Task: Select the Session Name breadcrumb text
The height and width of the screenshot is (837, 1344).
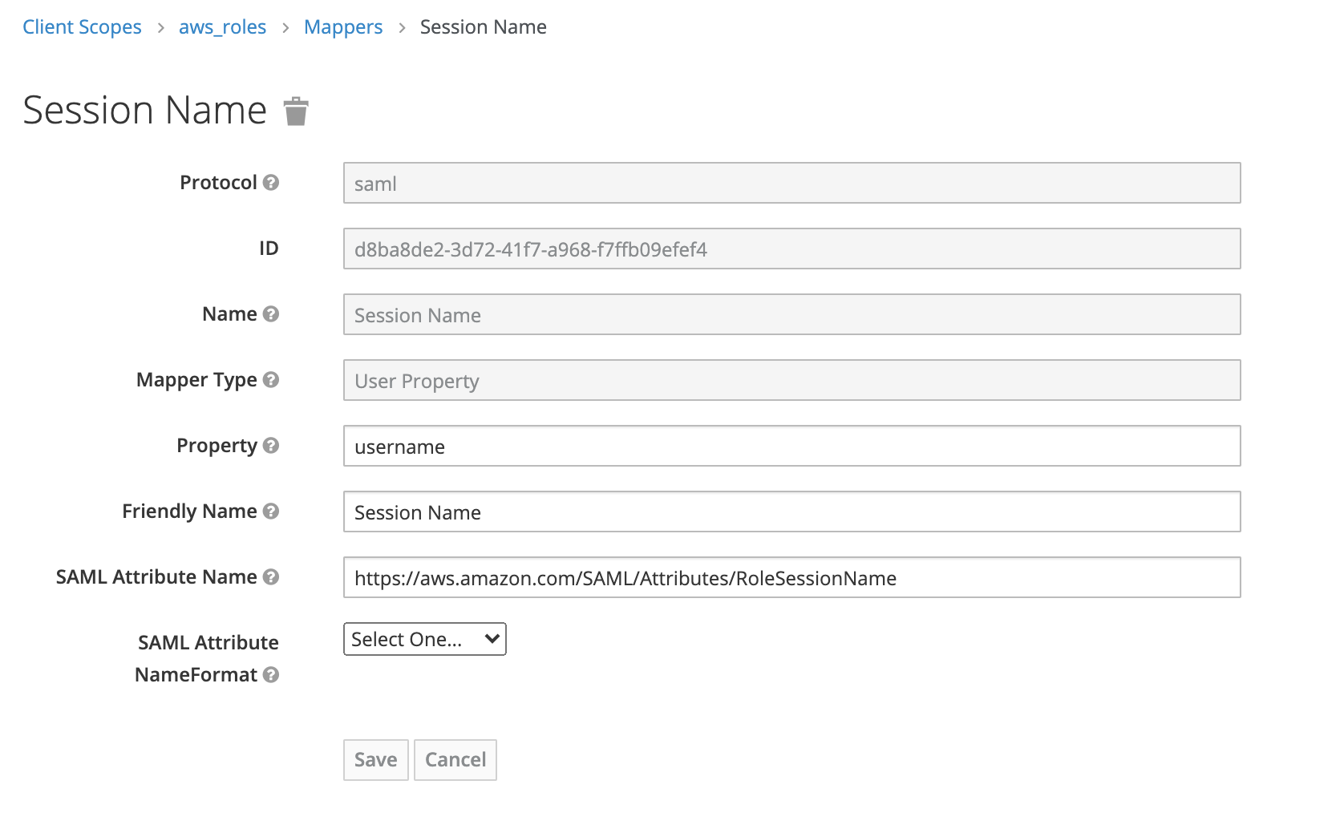Action: (x=484, y=27)
